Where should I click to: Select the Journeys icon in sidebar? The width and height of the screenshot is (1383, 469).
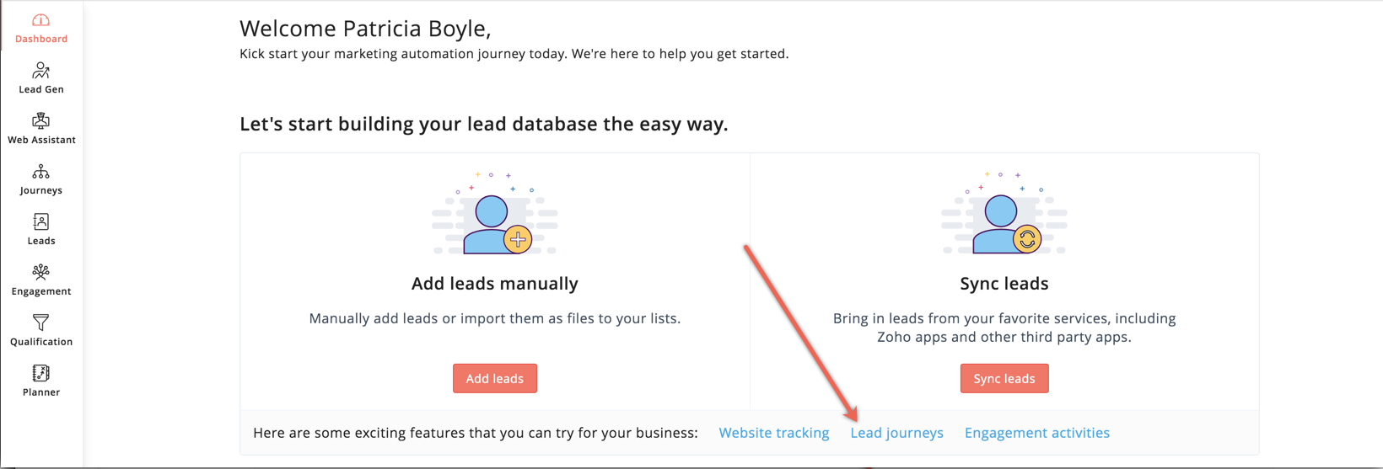pos(40,172)
